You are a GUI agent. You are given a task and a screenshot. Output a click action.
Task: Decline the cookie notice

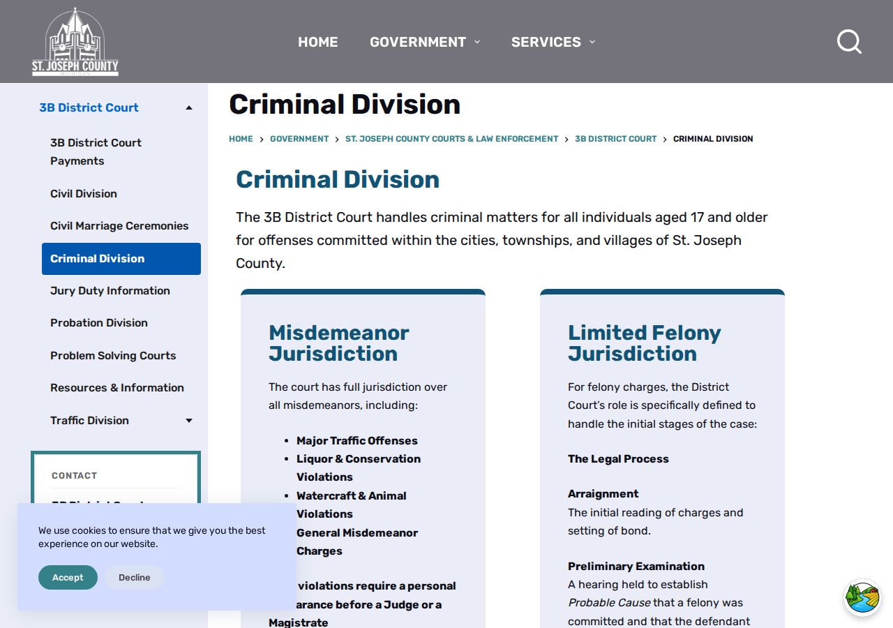coord(135,578)
